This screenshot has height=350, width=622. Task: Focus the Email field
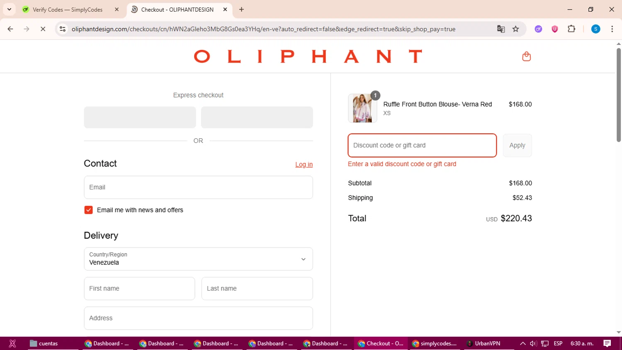(198, 187)
